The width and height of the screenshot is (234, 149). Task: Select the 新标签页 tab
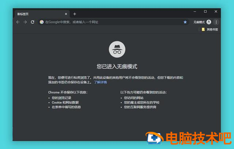pyautogui.click(x=42, y=14)
